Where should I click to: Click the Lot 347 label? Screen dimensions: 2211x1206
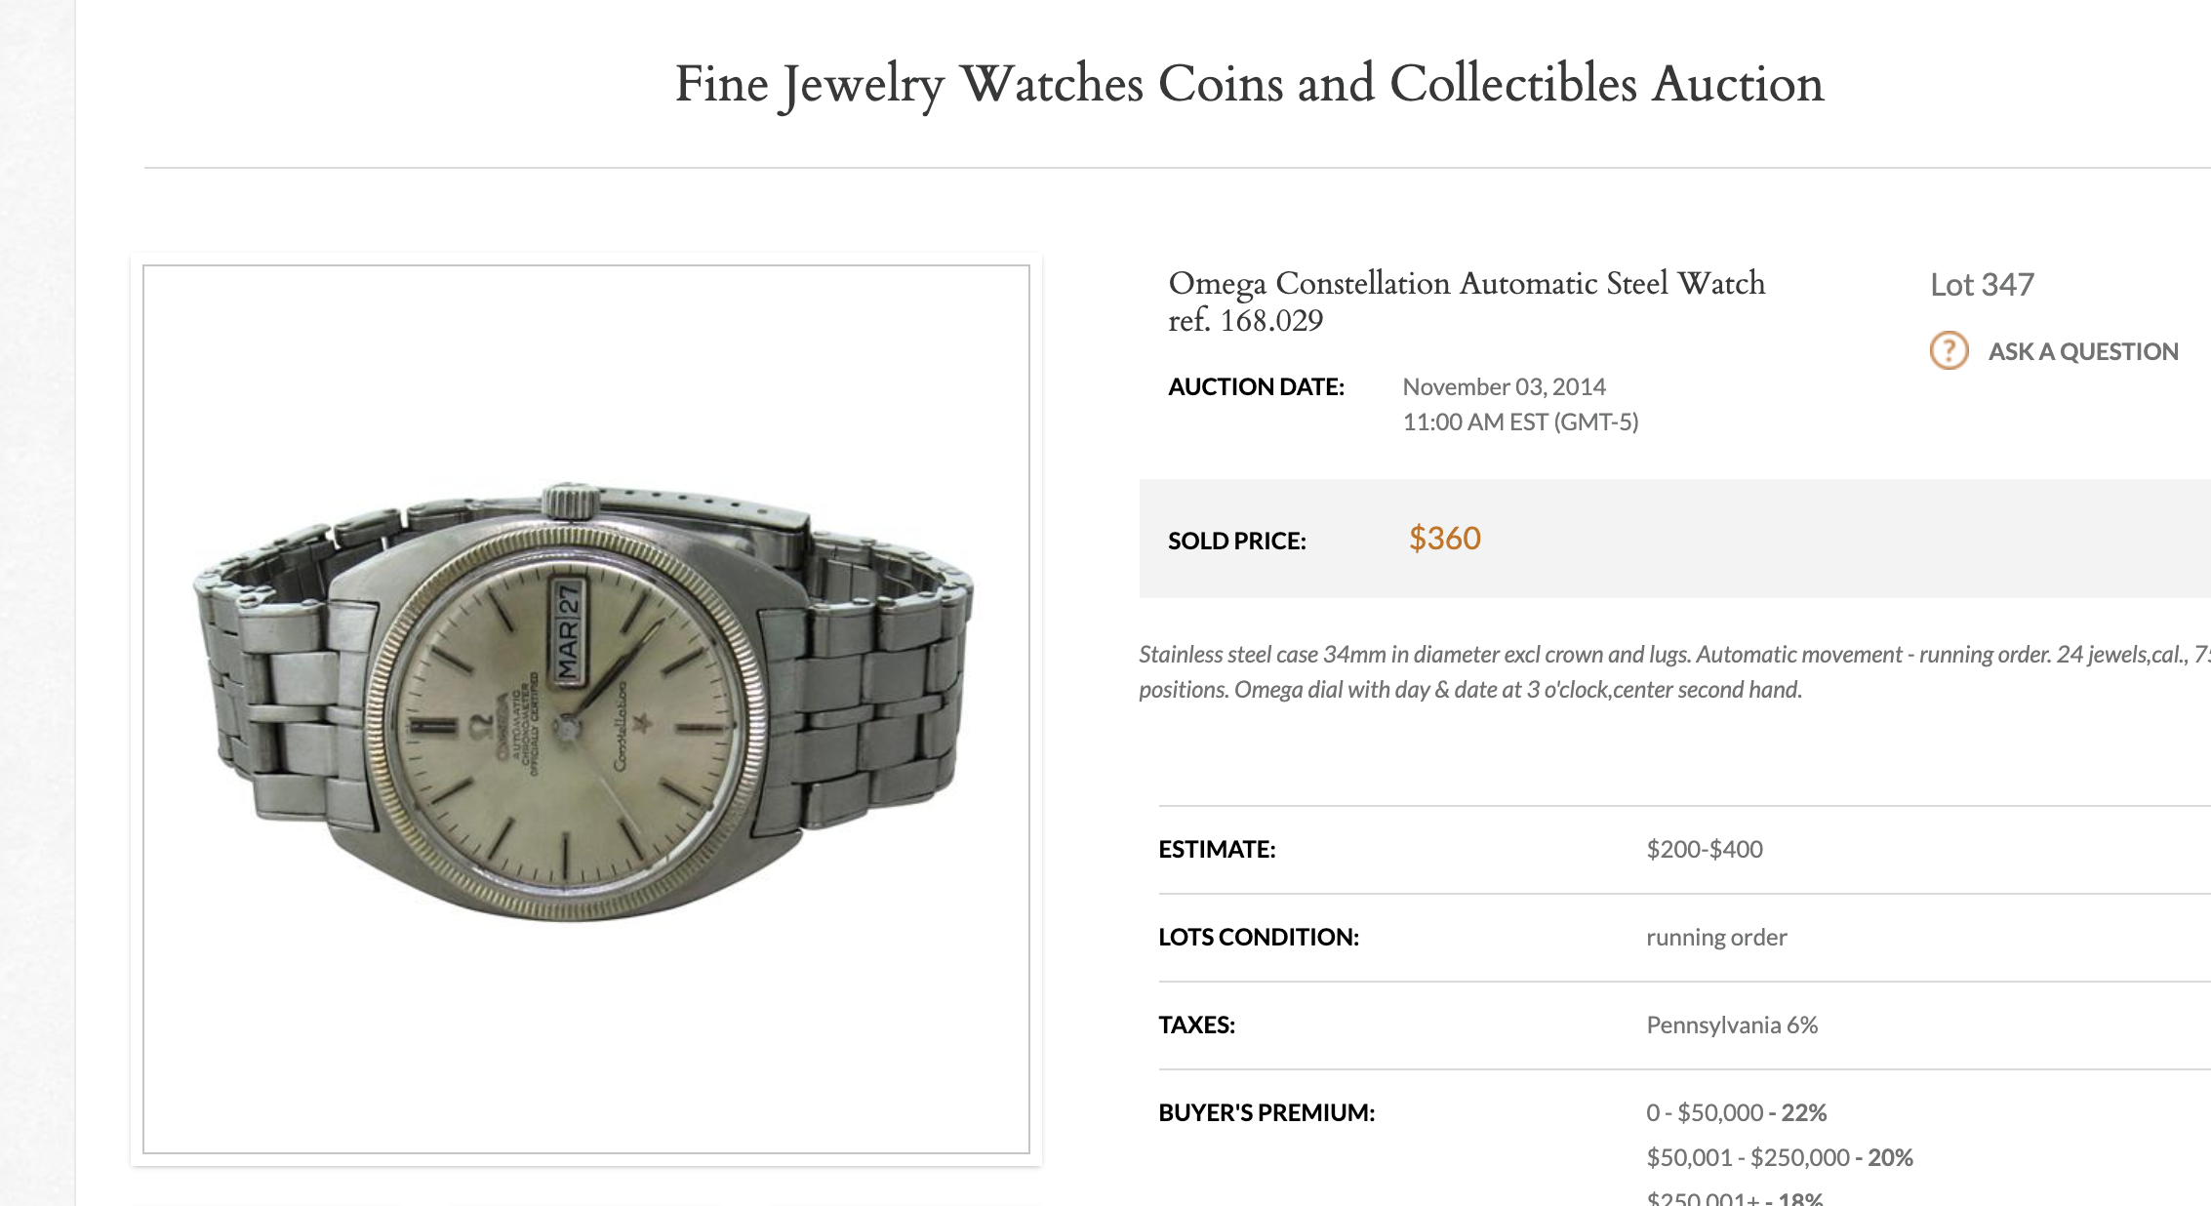pyautogui.click(x=1982, y=284)
